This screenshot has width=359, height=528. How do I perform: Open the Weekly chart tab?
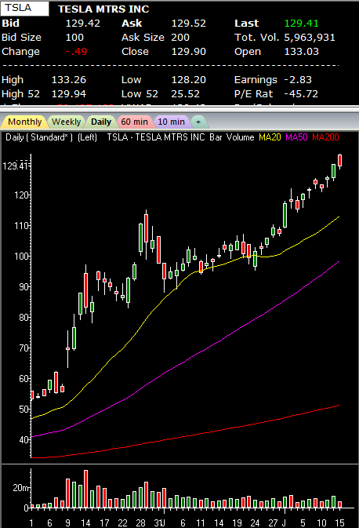pyautogui.click(x=67, y=122)
